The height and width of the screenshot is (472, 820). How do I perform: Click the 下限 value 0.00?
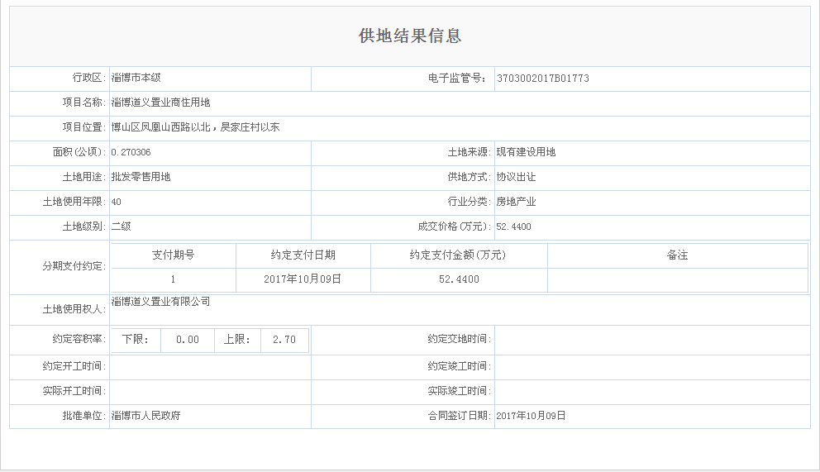(x=188, y=340)
